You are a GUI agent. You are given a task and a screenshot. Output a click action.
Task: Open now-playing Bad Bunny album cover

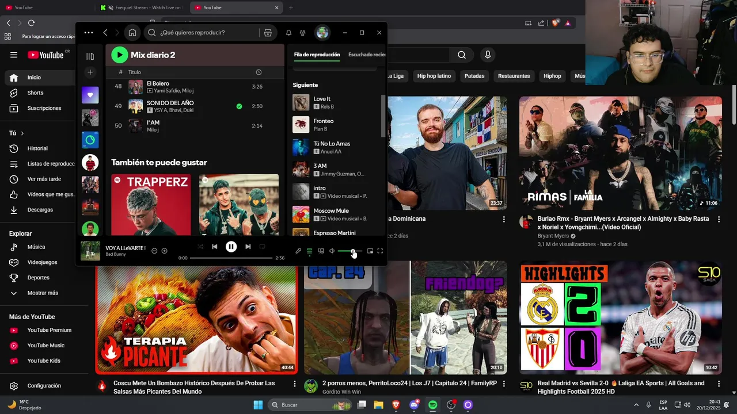pos(90,251)
